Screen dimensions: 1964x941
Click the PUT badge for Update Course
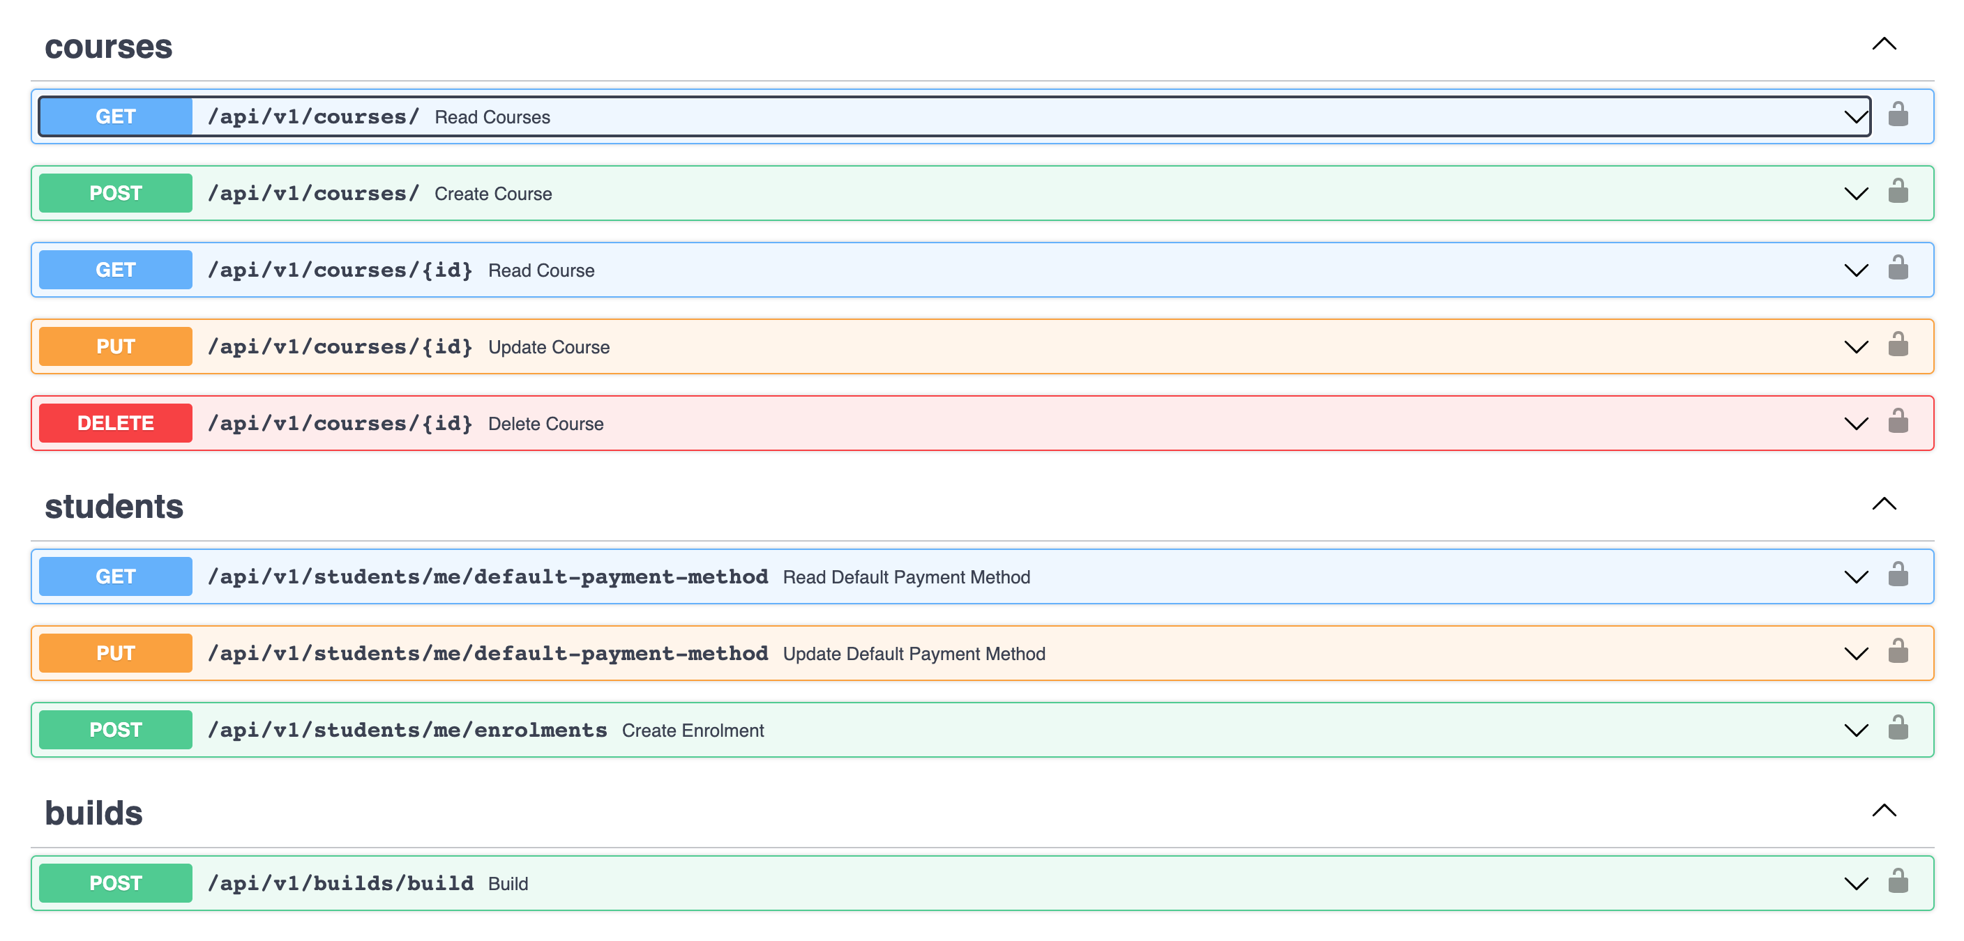point(115,346)
